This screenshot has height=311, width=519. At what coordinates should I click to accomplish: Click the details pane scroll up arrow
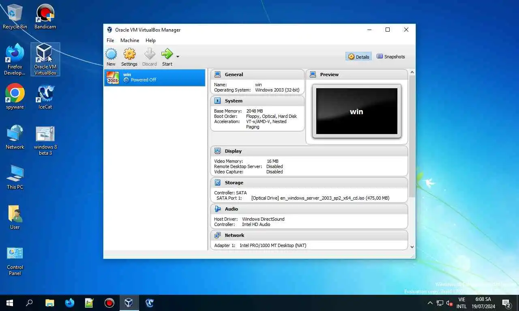click(x=412, y=72)
